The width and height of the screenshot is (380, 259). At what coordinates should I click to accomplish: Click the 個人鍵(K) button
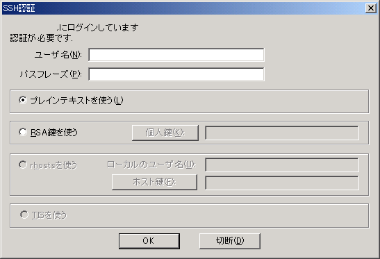point(165,133)
